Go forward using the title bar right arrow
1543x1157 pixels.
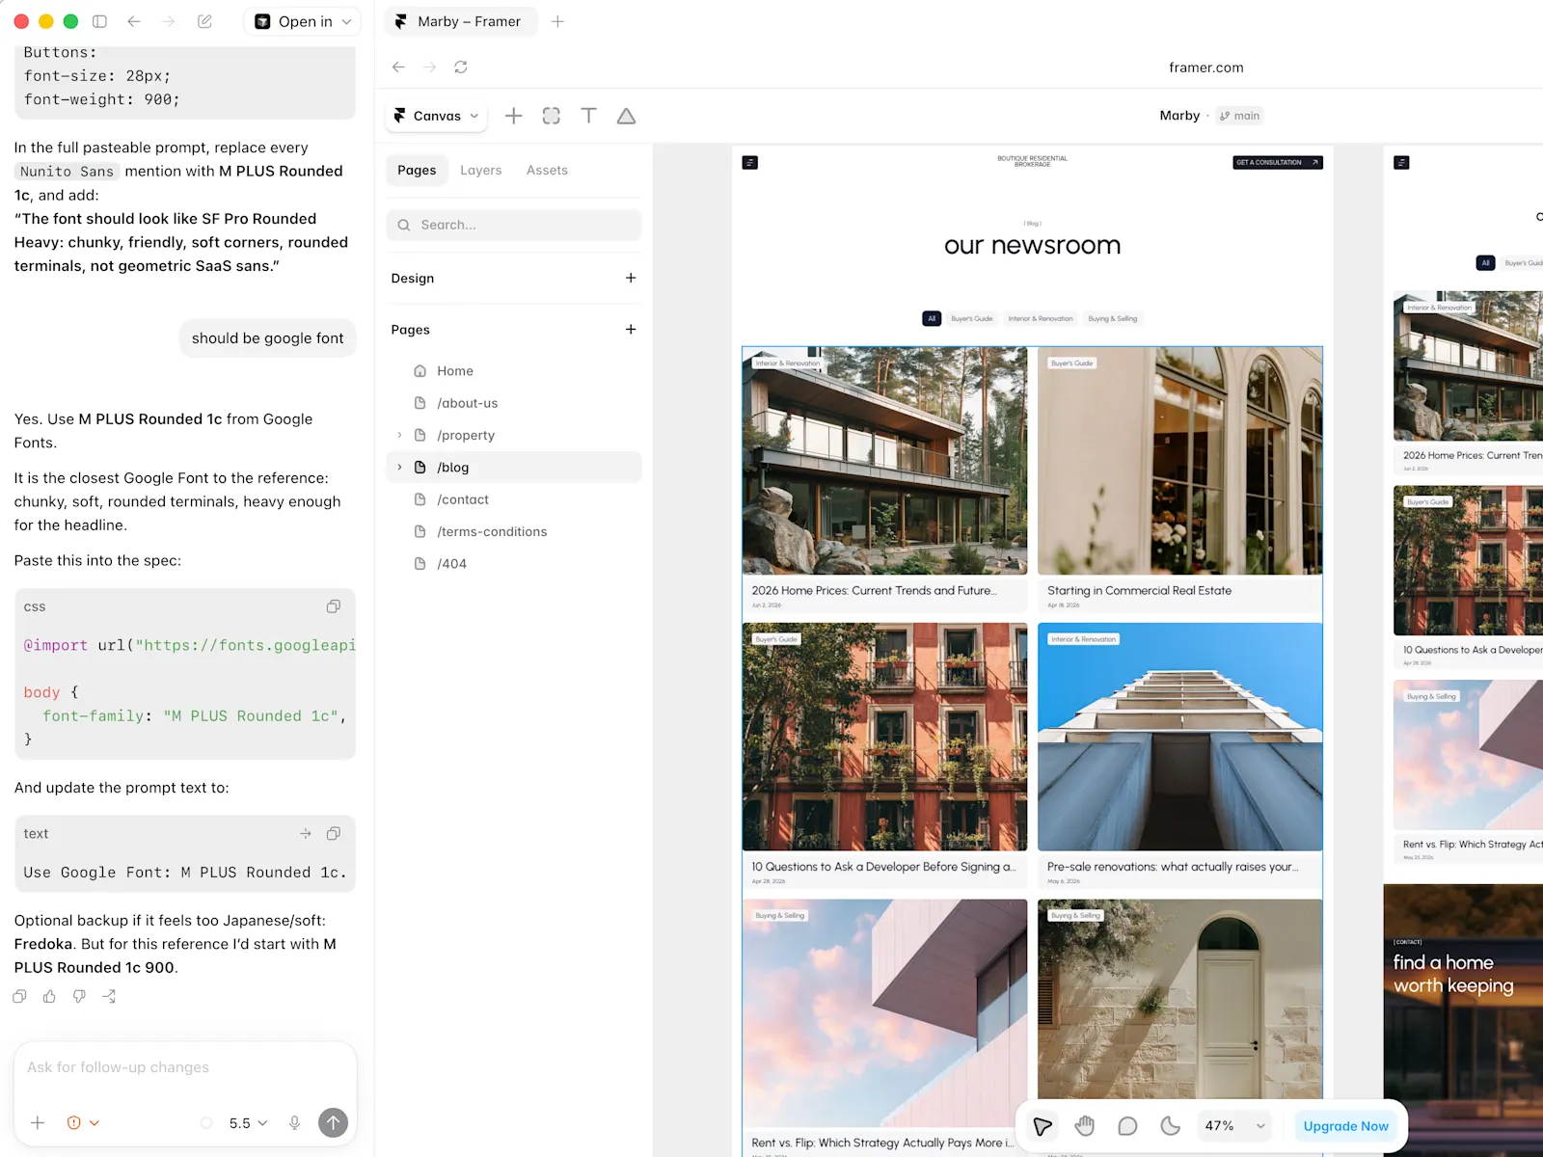169,21
